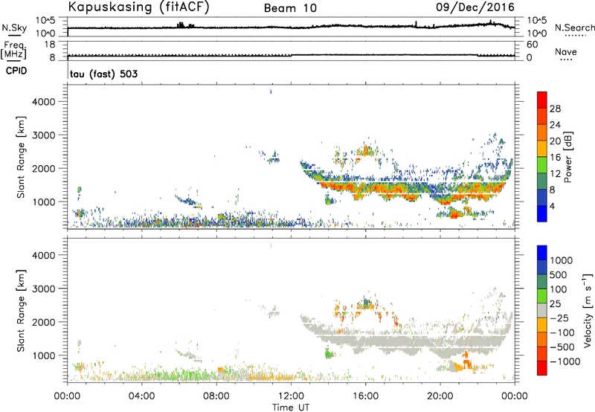Click the blue bottom segment of power colorbar

pyautogui.click(x=542, y=213)
